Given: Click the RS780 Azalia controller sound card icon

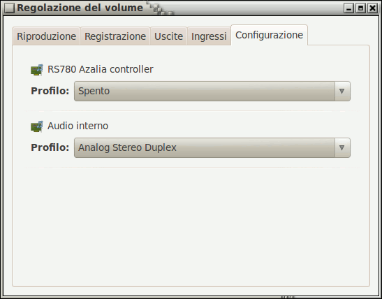Looking at the screenshot, I should pos(37,70).
